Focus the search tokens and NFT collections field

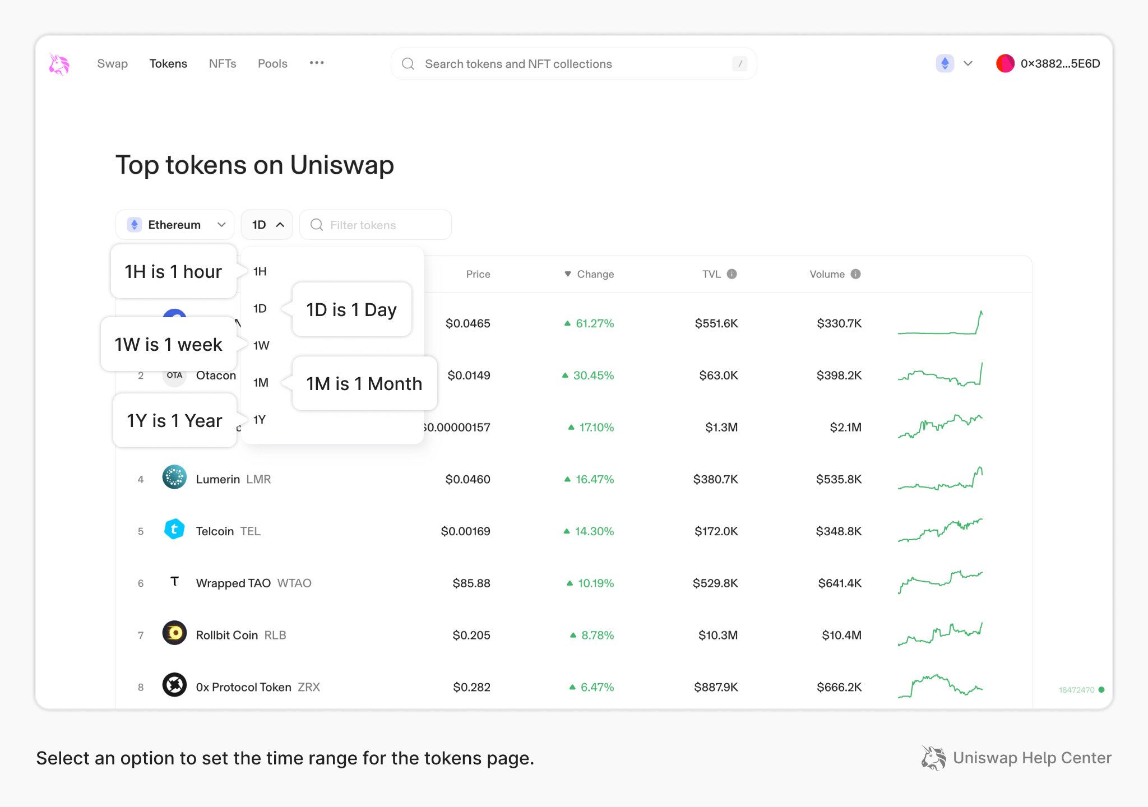click(x=573, y=64)
